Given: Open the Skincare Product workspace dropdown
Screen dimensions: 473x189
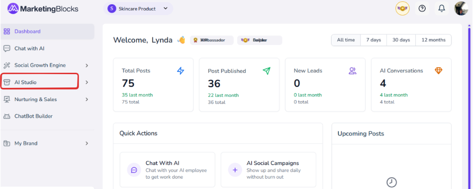Looking at the screenshot, I should coord(138,9).
